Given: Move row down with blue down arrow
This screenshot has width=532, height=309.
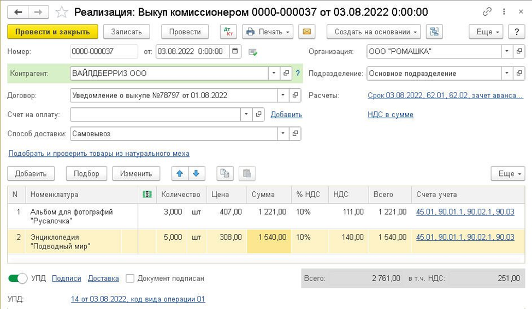Looking at the screenshot, I should click(196, 173).
